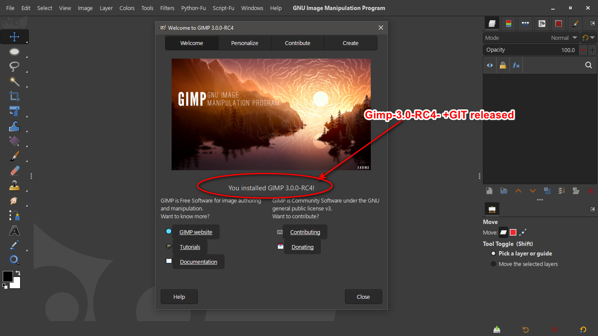Select the Smudge tool

(14, 200)
